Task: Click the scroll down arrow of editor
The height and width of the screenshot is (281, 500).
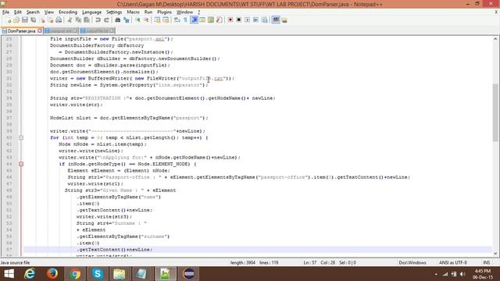Action: (x=495, y=254)
